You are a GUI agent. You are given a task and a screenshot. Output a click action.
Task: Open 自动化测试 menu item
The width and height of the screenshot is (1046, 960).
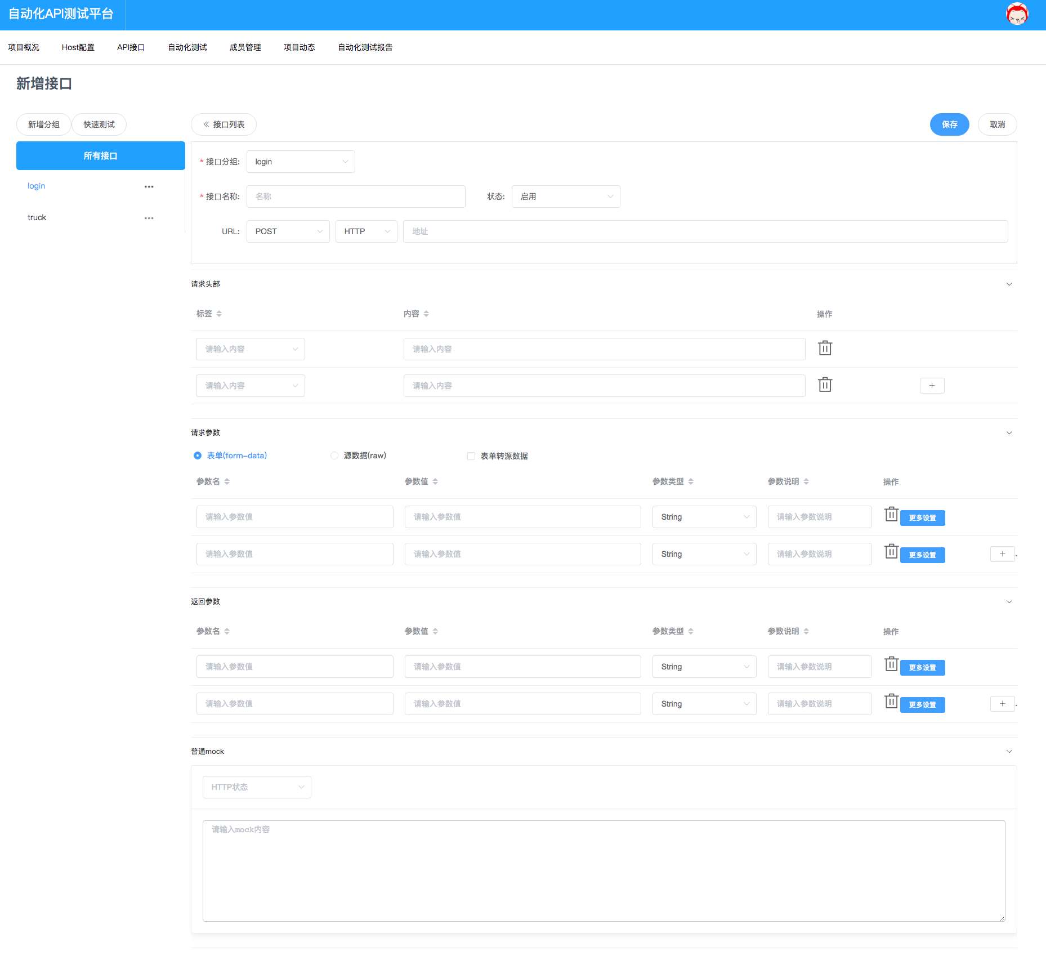(187, 47)
